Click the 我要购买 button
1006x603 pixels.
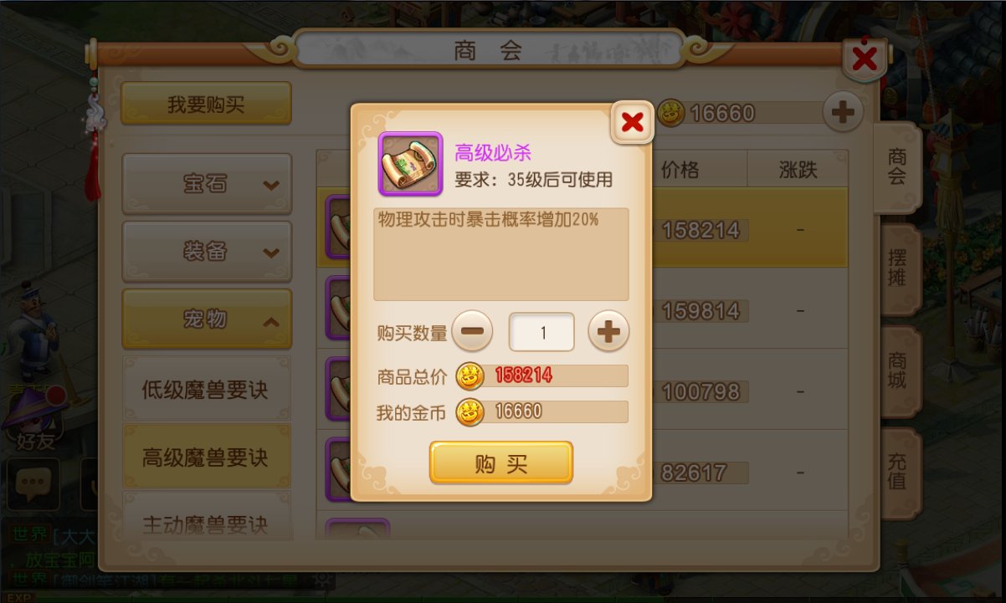pyautogui.click(x=207, y=104)
